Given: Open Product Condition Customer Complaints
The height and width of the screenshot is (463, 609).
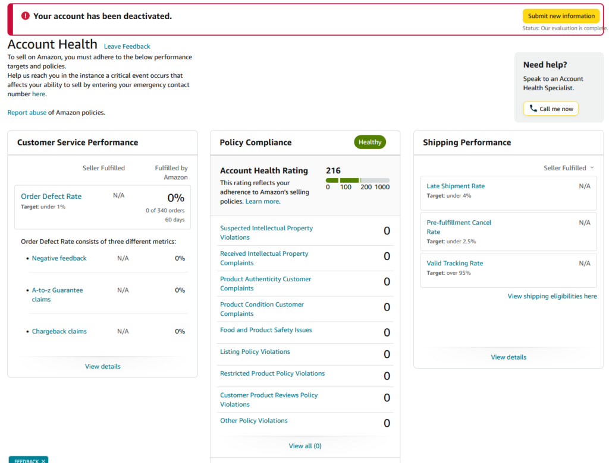Looking at the screenshot, I should coord(262,309).
